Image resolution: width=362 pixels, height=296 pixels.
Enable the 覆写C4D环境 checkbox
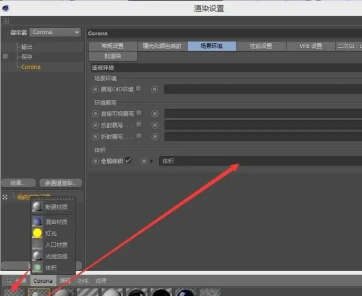[x=138, y=89]
